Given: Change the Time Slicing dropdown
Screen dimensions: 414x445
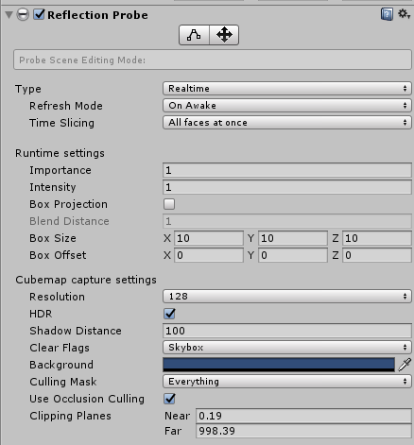Looking at the screenshot, I should pos(287,123).
